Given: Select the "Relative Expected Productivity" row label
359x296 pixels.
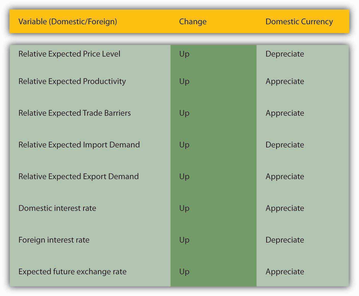Looking at the screenshot, I should [x=72, y=82].
